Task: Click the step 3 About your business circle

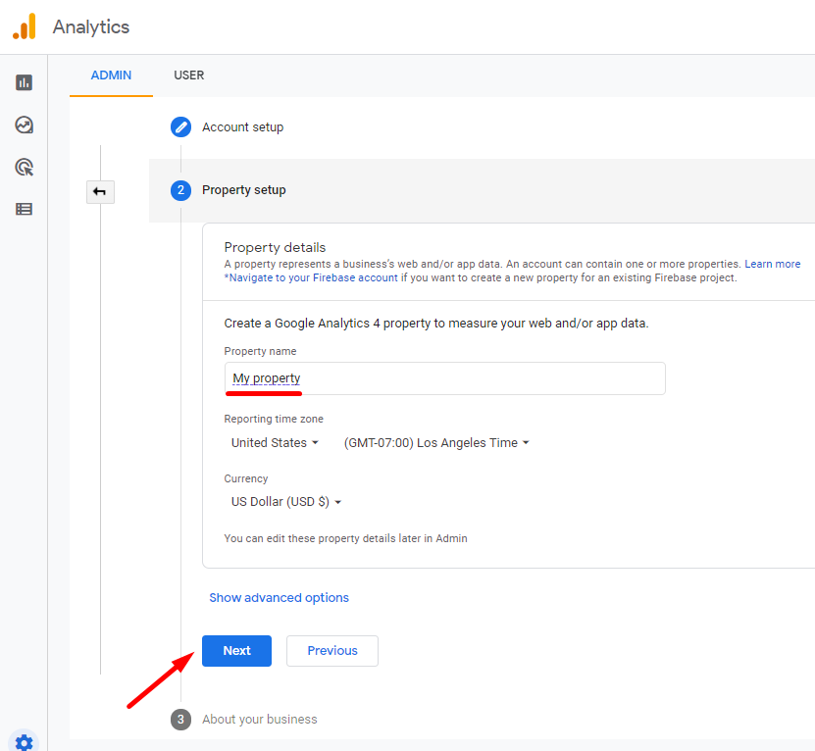Action: 180,720
